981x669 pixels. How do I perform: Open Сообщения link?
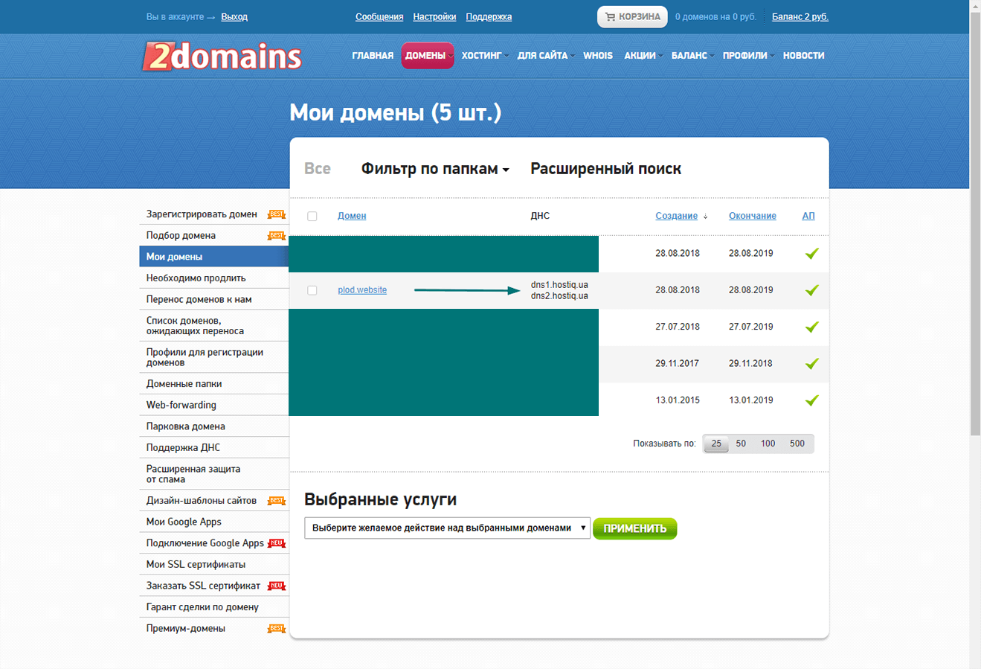[x=379, y=16]
